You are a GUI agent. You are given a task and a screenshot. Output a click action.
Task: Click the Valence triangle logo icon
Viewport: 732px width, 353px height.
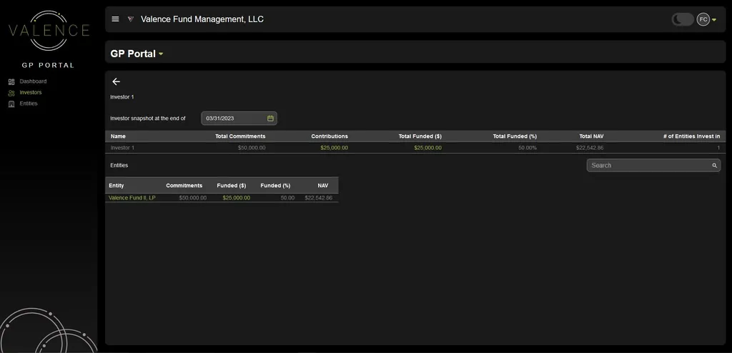(131, 19)
